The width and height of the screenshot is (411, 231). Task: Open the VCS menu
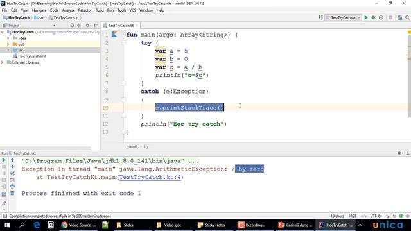[x=133, y=10]
